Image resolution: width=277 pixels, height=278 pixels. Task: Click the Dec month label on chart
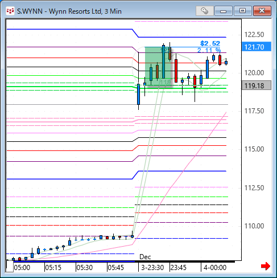(145, 257)
